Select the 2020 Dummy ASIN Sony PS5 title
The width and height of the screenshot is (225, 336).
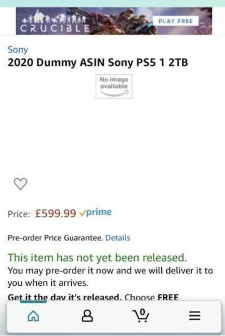pyautogui.click(x=98, y=62)
